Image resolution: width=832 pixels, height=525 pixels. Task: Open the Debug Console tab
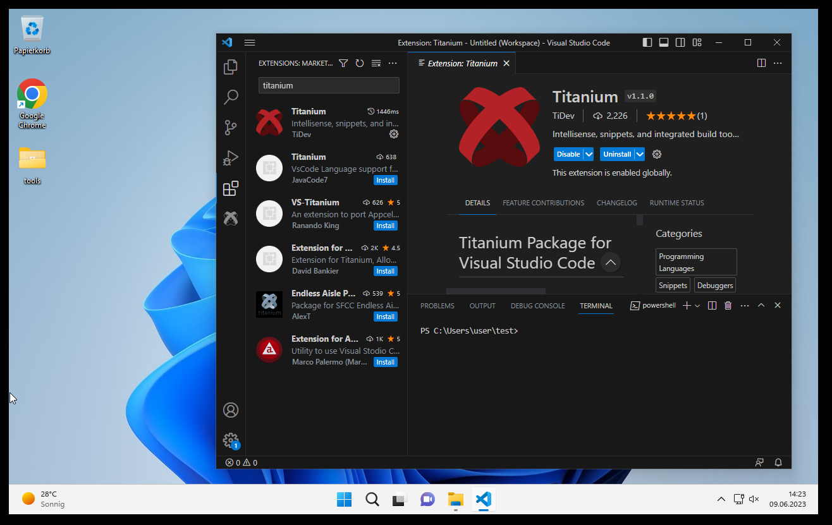[538, 306]
